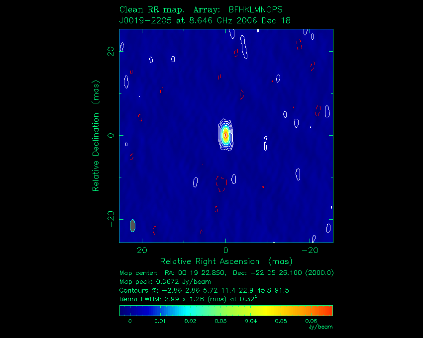Click the text "J0019-2205 at 8.646 GHz 2006 Dec 18"
Image resolution: width=423 pixels, height=338 pixels.
[205, 20]
